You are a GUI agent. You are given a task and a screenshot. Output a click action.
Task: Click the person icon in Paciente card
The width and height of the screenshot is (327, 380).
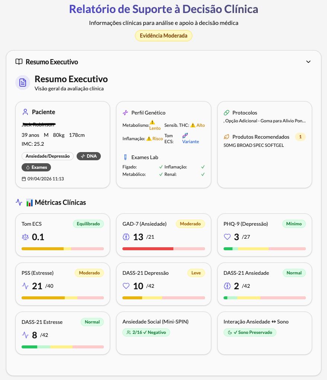pos(25,112)
